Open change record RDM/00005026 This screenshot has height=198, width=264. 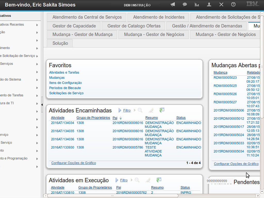pos(225,94)
